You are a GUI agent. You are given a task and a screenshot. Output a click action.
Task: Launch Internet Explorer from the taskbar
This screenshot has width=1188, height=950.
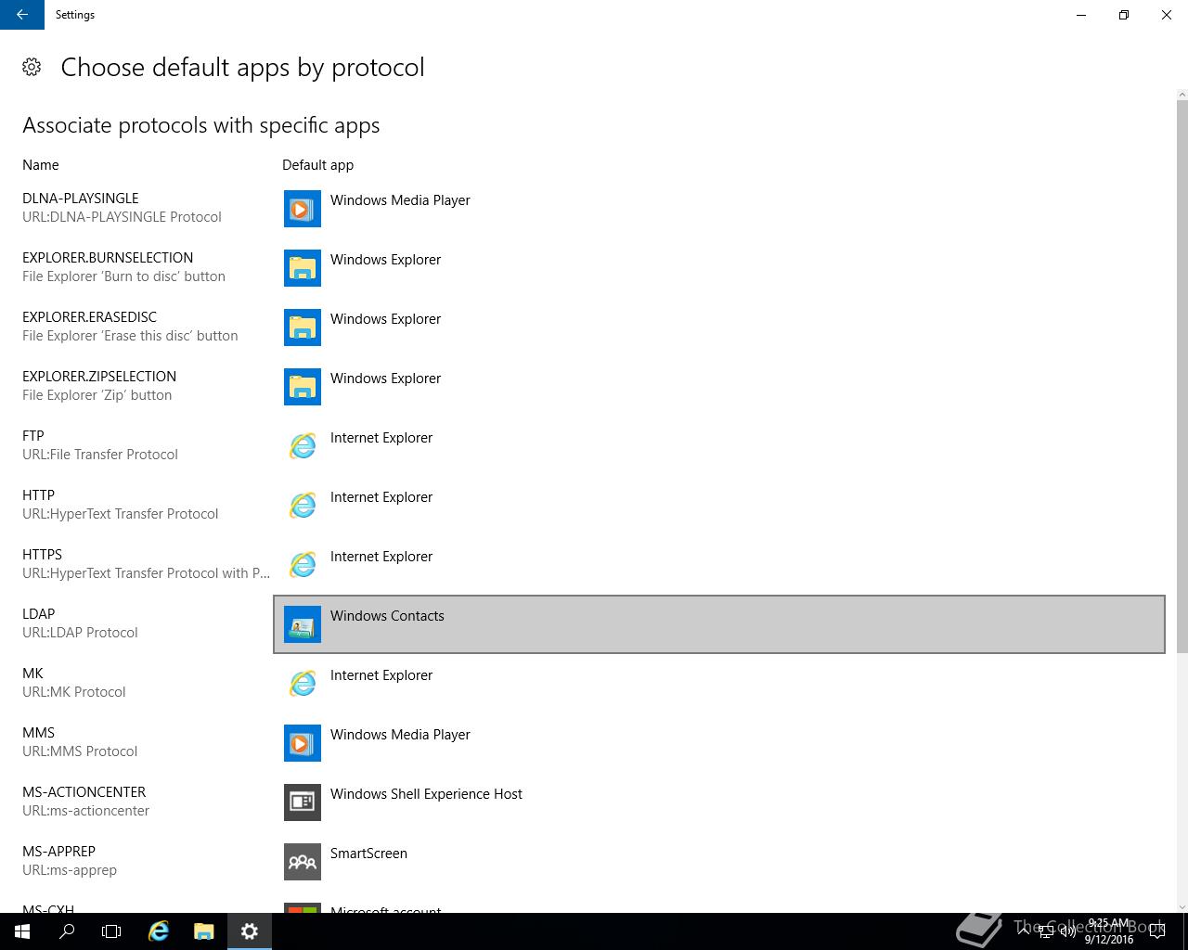(x=159, y=931)
